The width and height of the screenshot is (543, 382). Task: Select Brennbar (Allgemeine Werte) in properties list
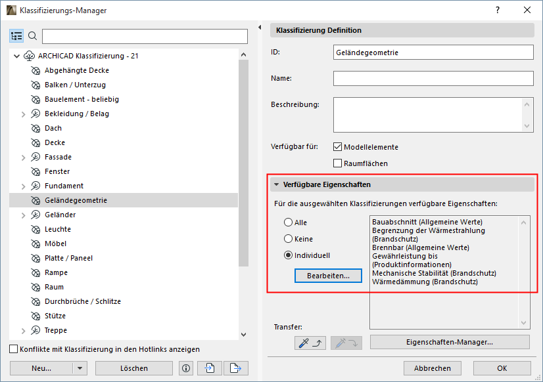click(421, 247)
